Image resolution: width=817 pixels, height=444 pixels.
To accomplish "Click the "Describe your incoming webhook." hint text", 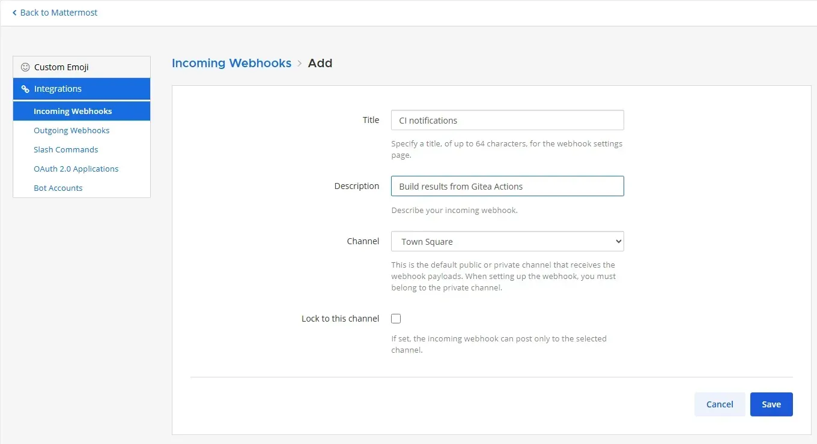I will click(x=455, y=211).
